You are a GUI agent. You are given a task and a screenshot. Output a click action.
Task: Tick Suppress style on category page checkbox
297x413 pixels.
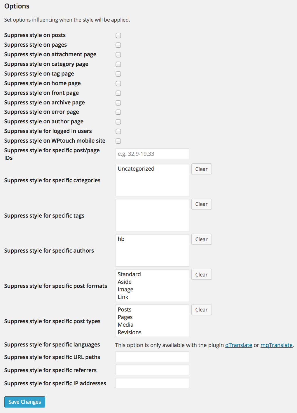tap(118, 64)
